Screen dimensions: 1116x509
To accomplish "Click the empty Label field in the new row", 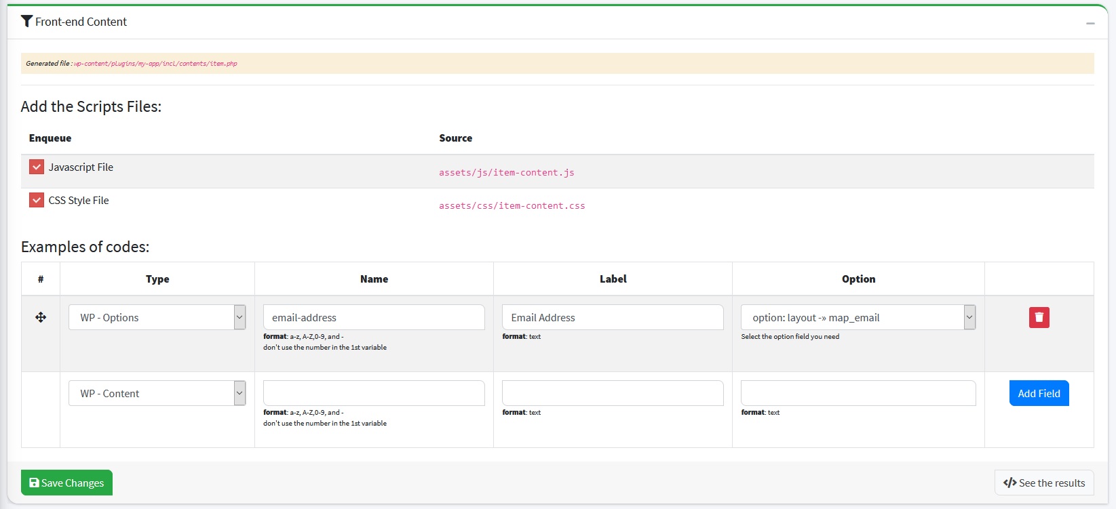I will 613,393.
